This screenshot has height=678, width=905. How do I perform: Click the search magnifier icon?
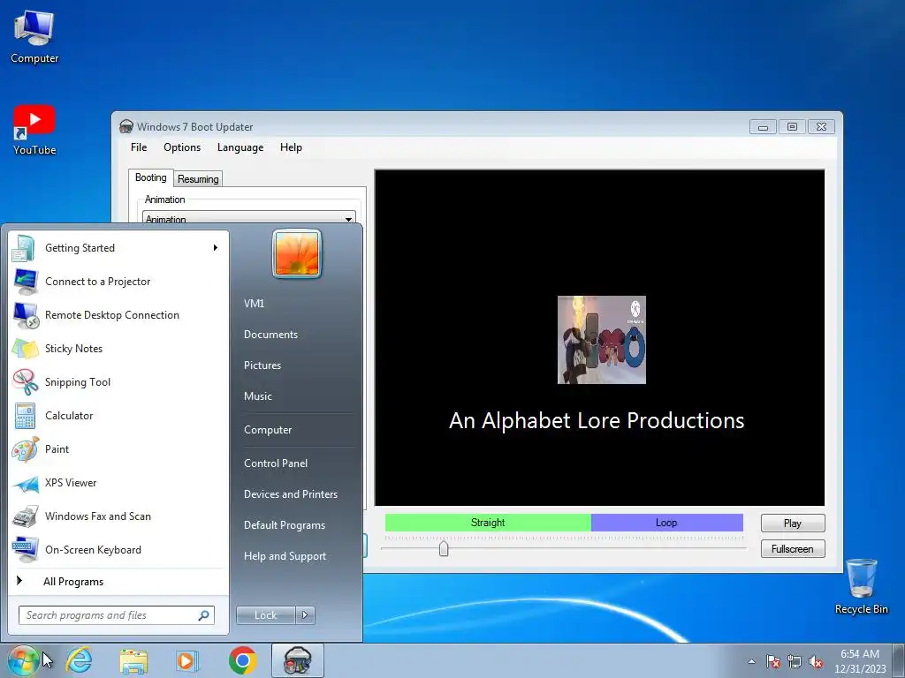[x=203, y=615]
